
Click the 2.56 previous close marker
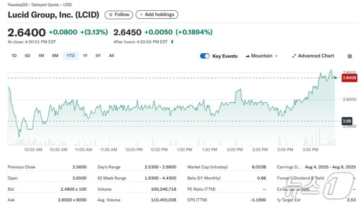[346, 121]
